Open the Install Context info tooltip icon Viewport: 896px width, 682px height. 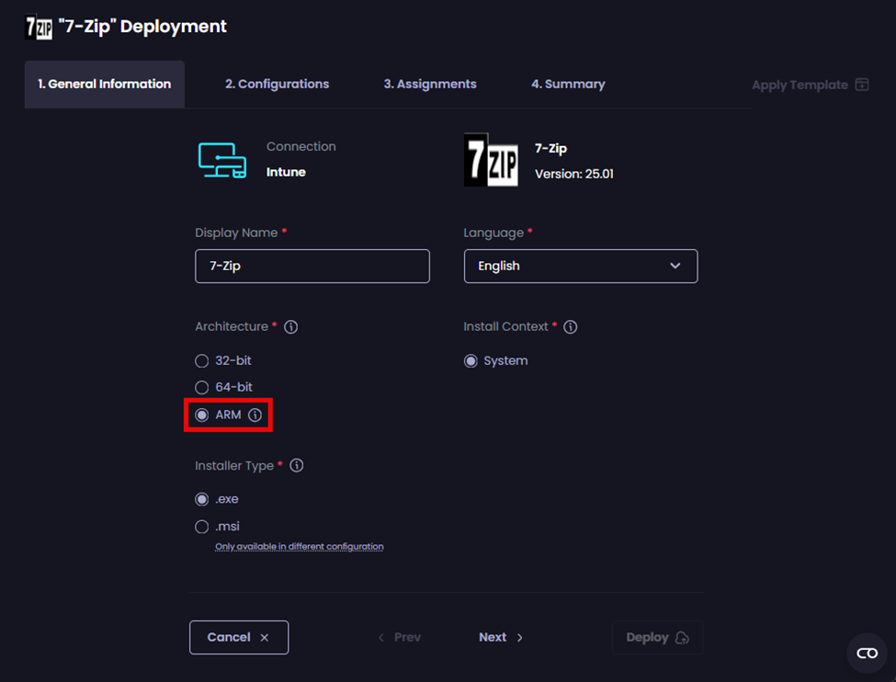pos(571,326)
